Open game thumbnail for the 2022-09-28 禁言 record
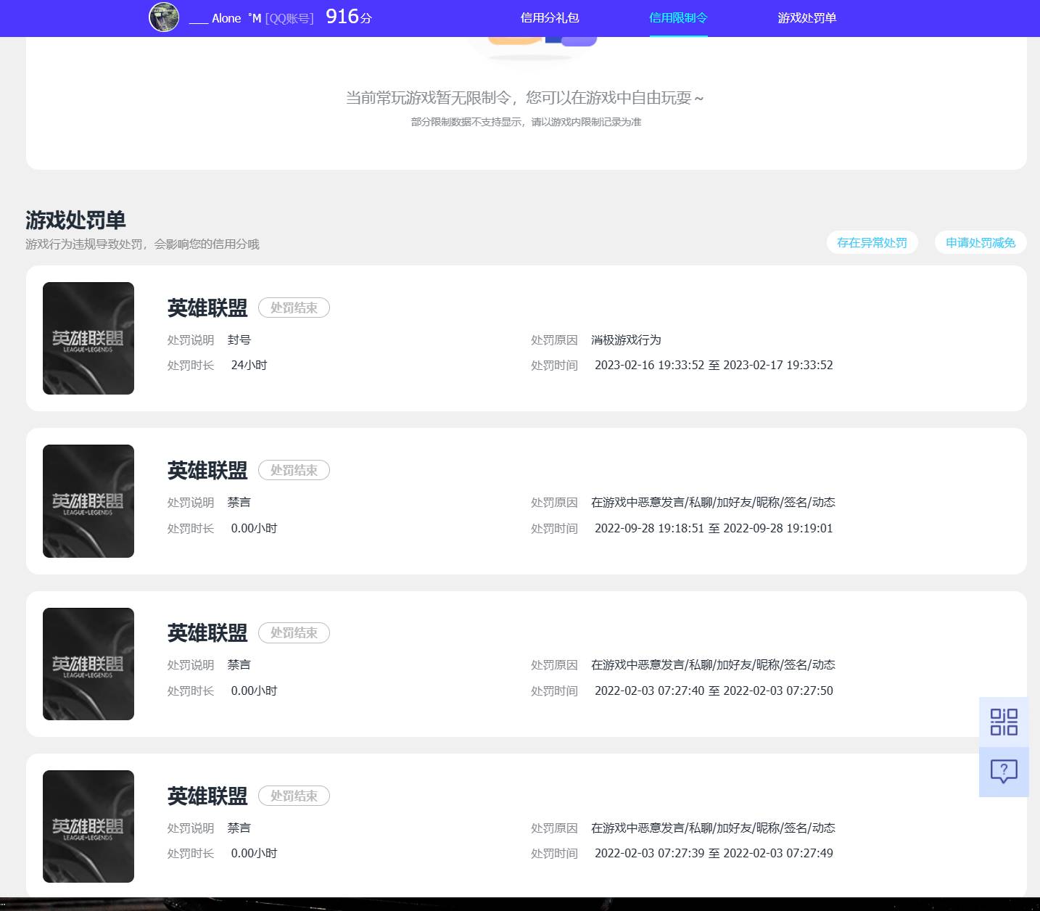This screenshot has height=911, width=1040. pos(88,501)
